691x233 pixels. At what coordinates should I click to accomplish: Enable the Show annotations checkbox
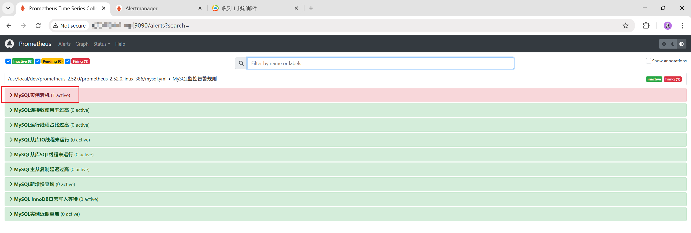click(x=648, y=61)
